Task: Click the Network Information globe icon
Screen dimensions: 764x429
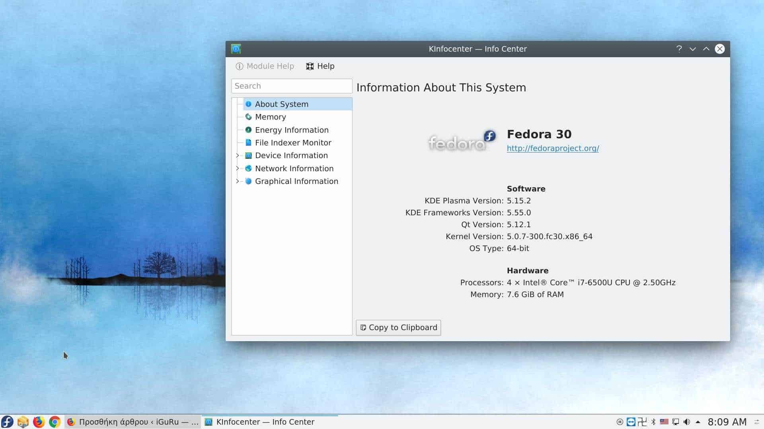Action: coord(248,168)
